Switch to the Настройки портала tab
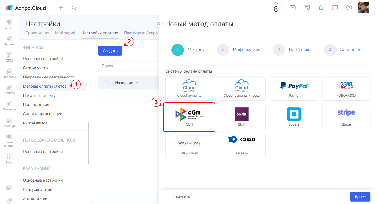Image resolution: width=377 pixels, height=204 pixels. (x=100, y=33)
